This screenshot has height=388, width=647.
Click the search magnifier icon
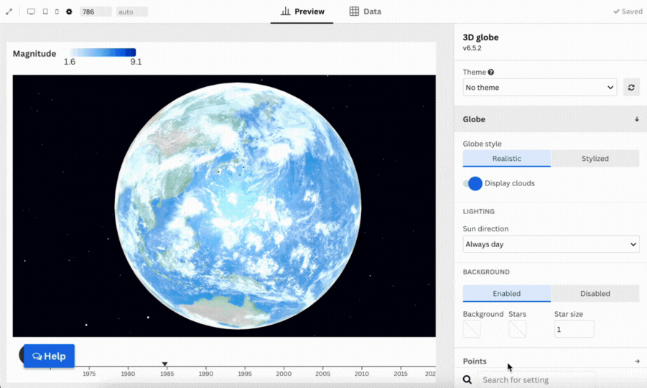point(467,379)
